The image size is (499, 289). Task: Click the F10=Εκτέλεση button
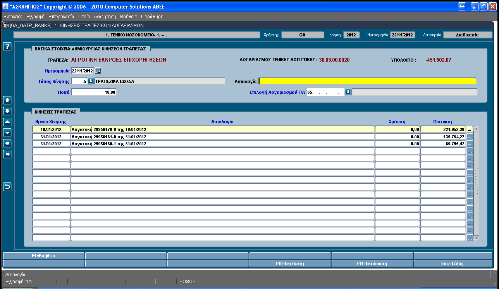pyautogui.click(x=290, y=263)
